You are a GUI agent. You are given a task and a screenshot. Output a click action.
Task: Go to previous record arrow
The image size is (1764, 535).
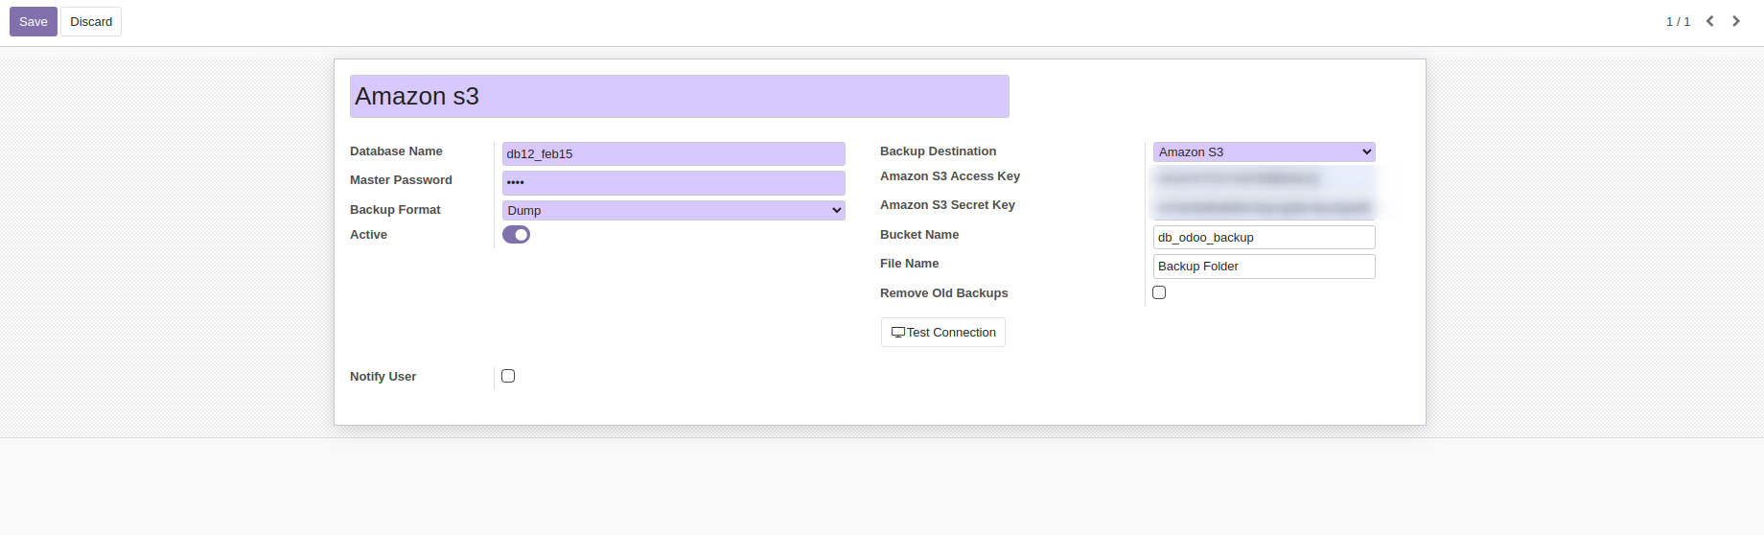click(x=1709, y=21)
